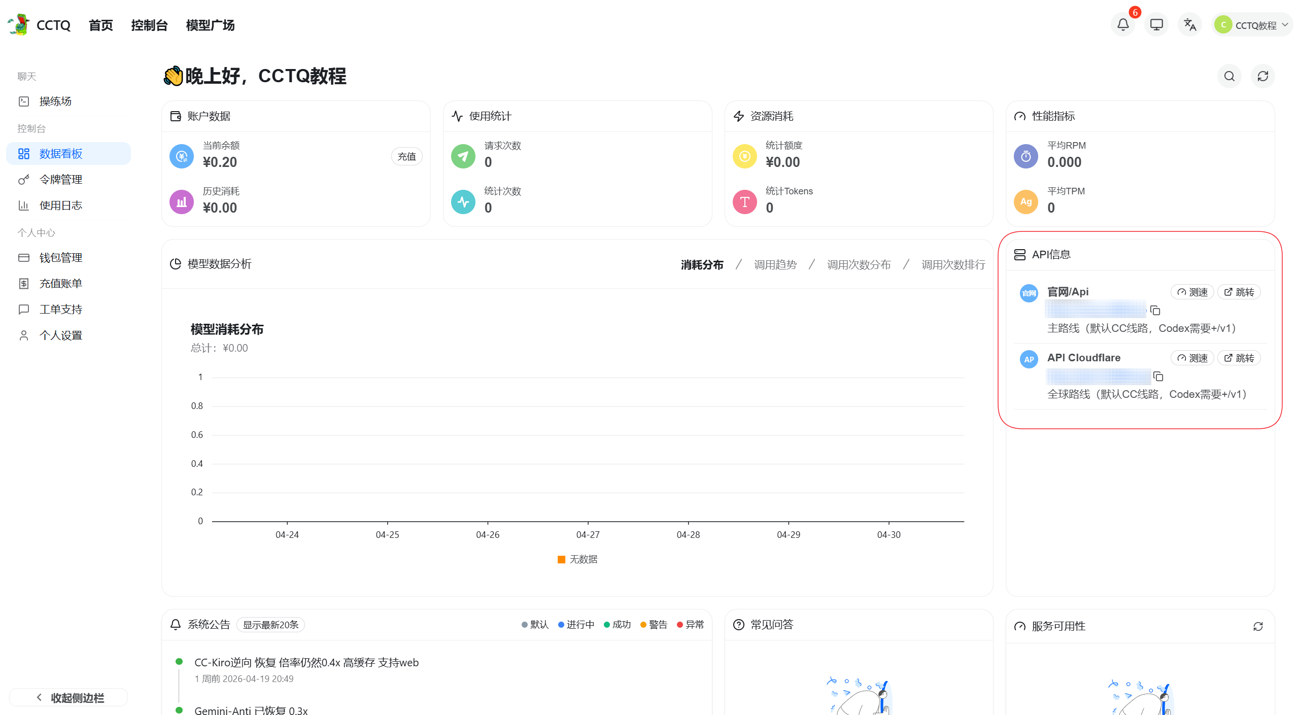Screen dimensions: 1299x715
Task: Open the notifications bell icon
Action: pos(1123,24)
